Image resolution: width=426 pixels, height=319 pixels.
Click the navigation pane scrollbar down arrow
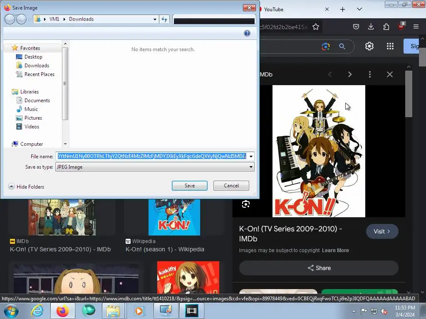(x=65, y=144)
